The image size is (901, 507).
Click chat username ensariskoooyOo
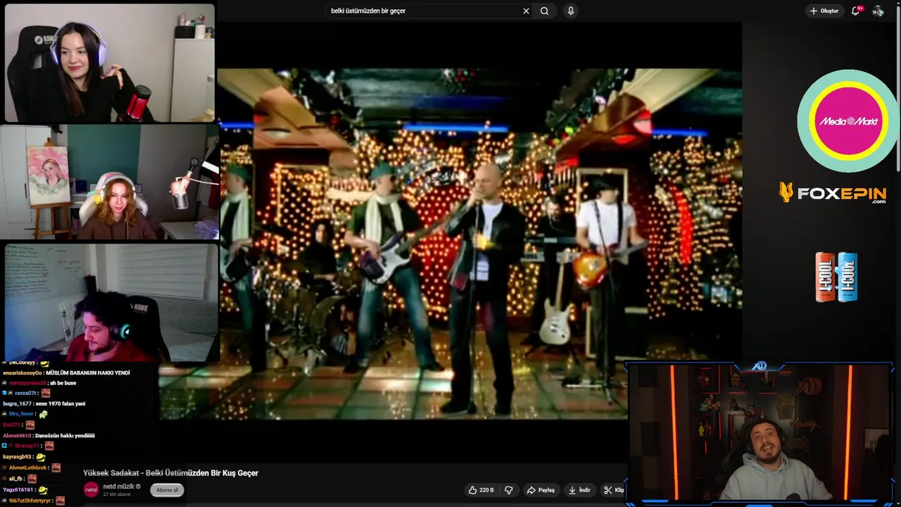pyautogui.click(x=23, y=373)
